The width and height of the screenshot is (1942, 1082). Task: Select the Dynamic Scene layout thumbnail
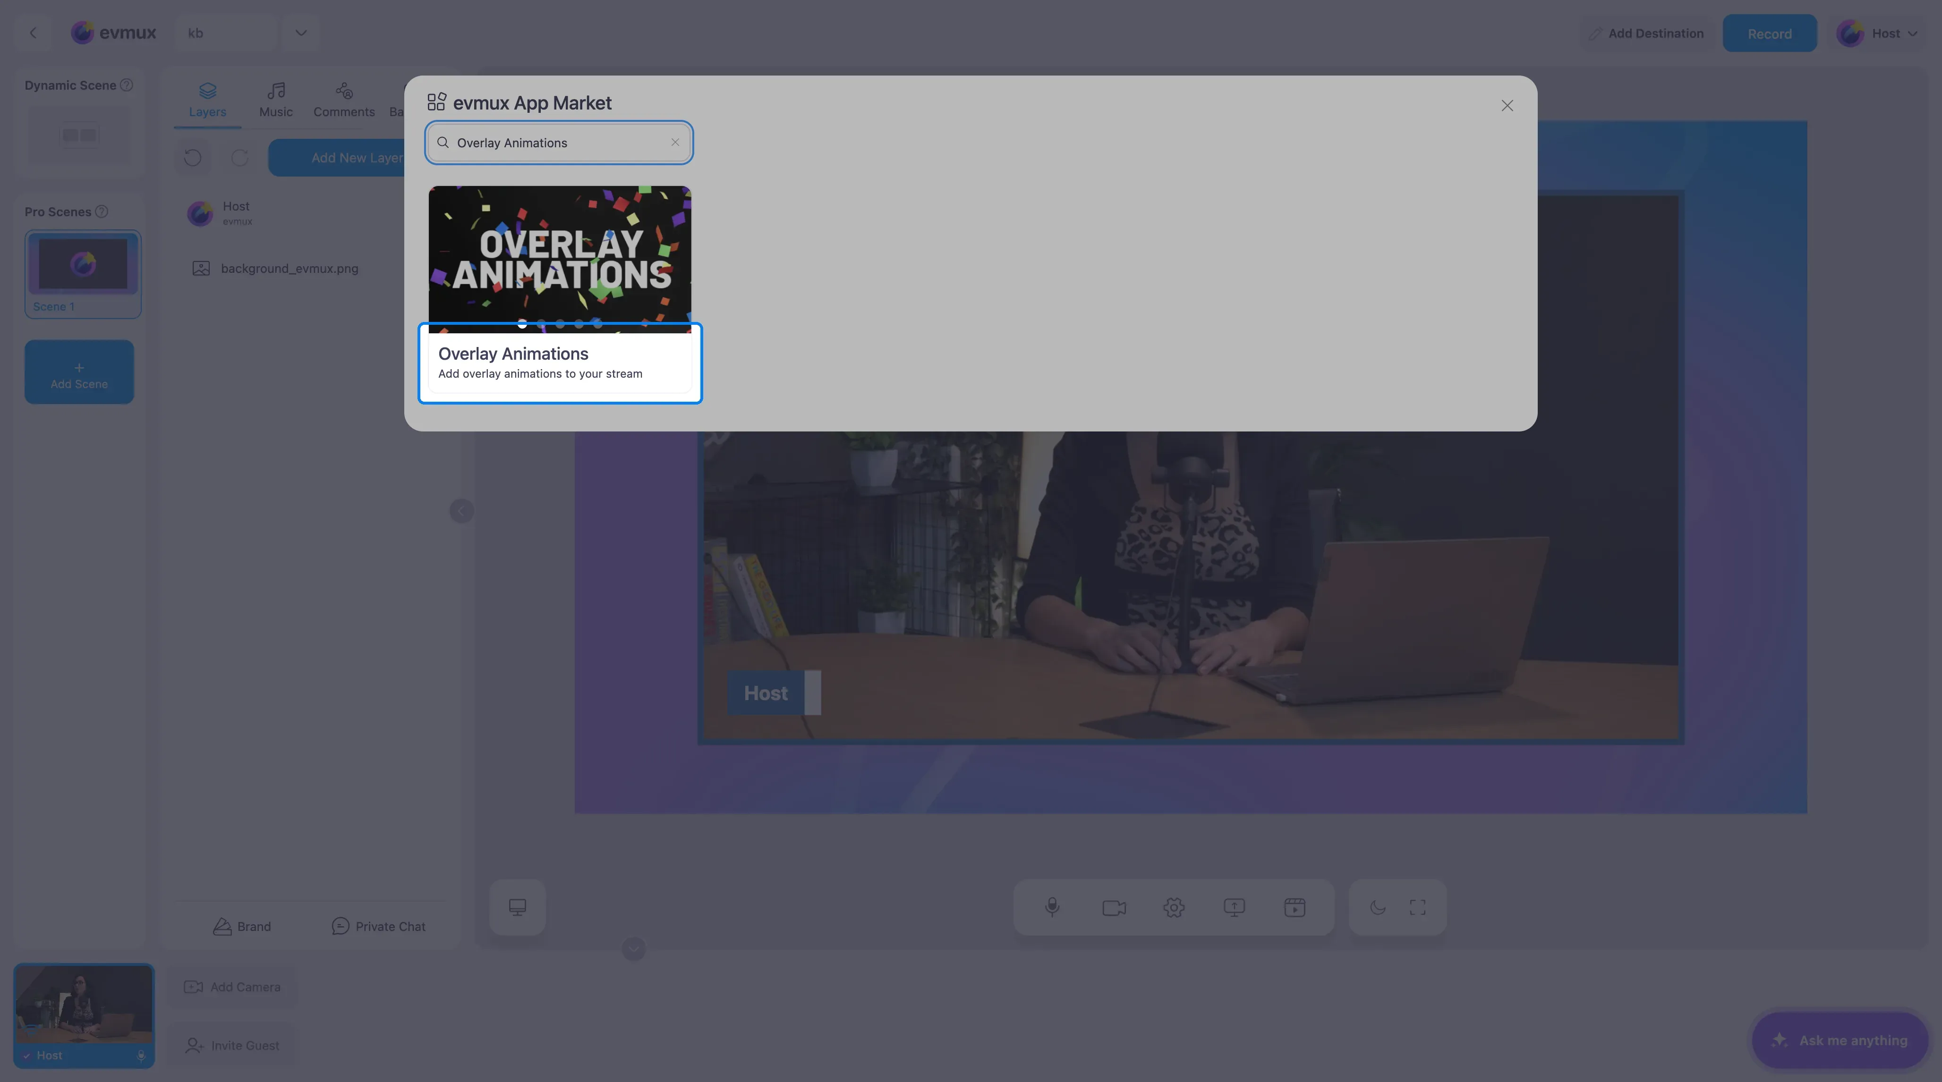tap(79, 135)
